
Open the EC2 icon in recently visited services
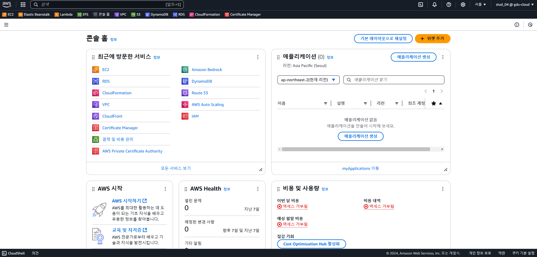click(96, 70)
